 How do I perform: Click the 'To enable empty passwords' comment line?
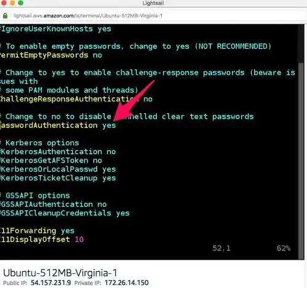(135, 46)
